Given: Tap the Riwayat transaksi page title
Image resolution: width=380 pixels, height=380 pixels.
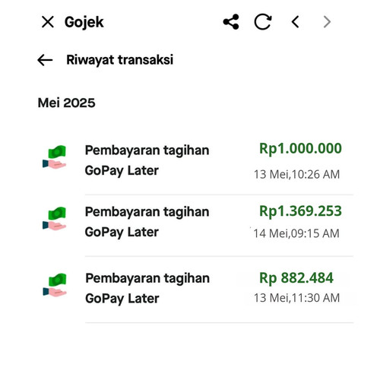Looking at the screenshot, I should 120,60.
